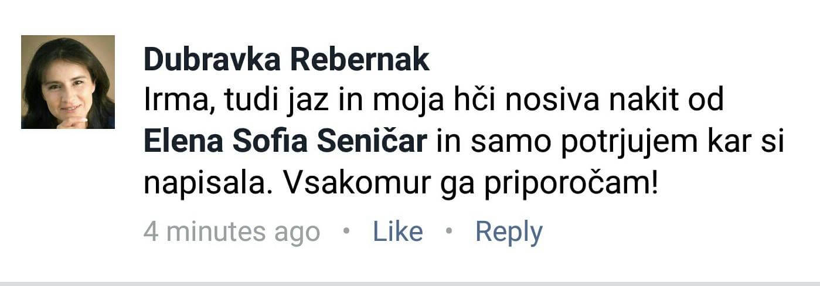Like Dubravka's comment

398,231
